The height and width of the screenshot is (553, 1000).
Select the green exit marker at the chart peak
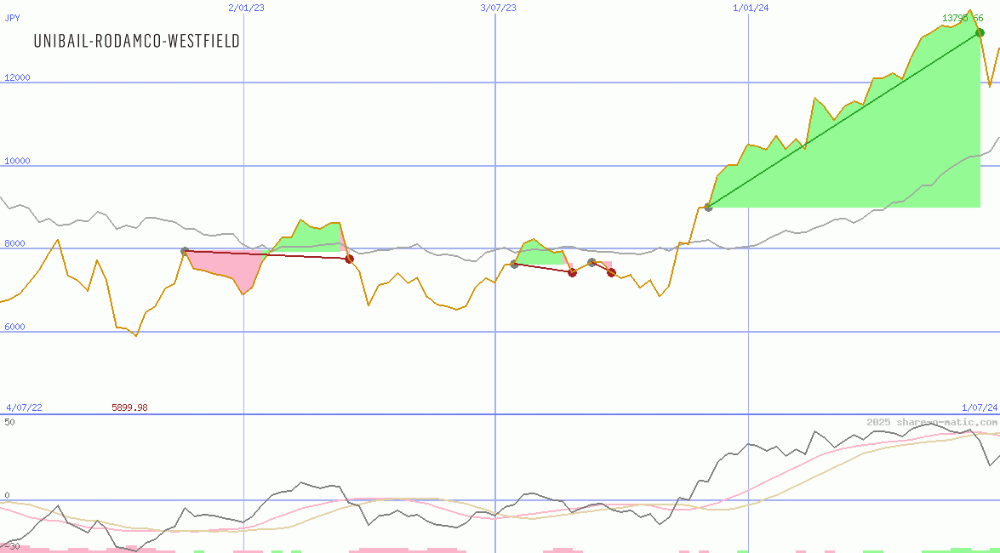980,32
